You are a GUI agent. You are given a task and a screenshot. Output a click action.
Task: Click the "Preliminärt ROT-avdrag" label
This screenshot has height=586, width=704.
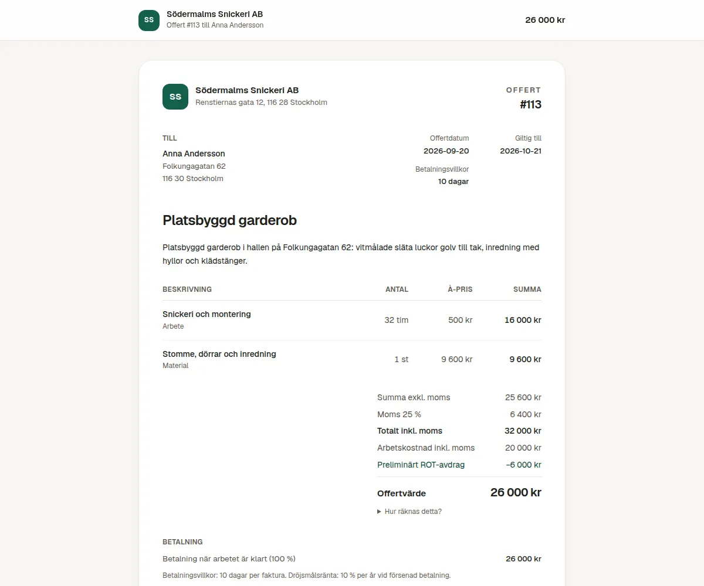[x=421, y=465]
